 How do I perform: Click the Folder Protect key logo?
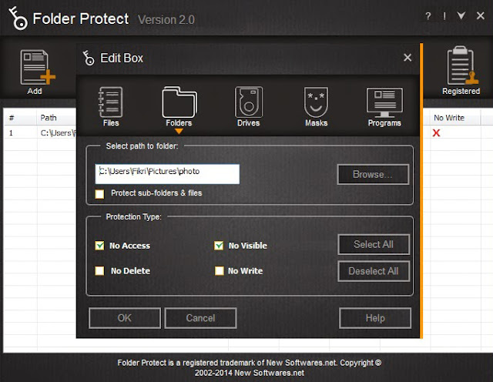18,18
